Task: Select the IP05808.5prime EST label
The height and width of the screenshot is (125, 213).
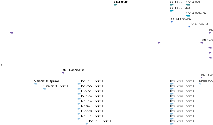Action: [x=182, y=101]
